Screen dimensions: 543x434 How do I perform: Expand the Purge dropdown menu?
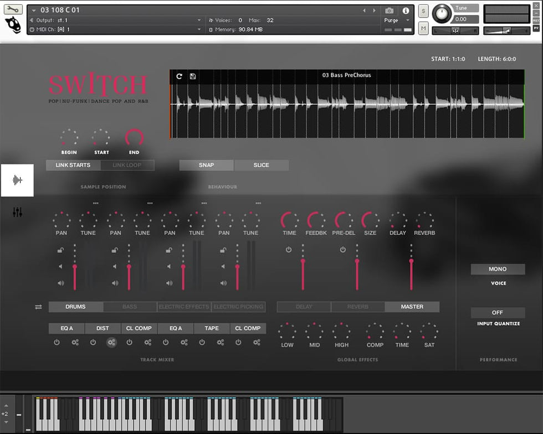[x=408, y=20]
